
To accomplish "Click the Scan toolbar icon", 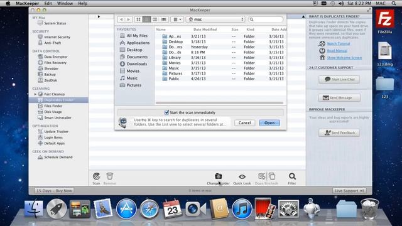I will [x=96, y=176].
